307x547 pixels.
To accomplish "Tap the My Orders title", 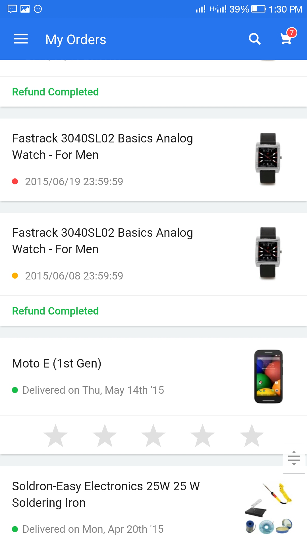I will [76, 40].
